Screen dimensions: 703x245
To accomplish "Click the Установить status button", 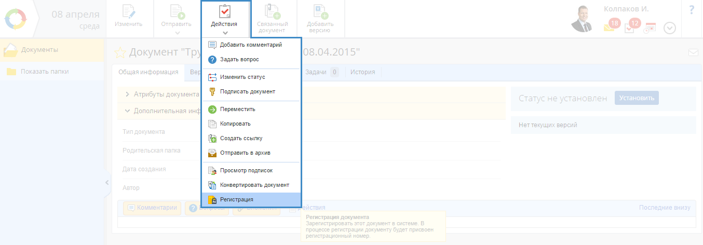I will 637,98.
